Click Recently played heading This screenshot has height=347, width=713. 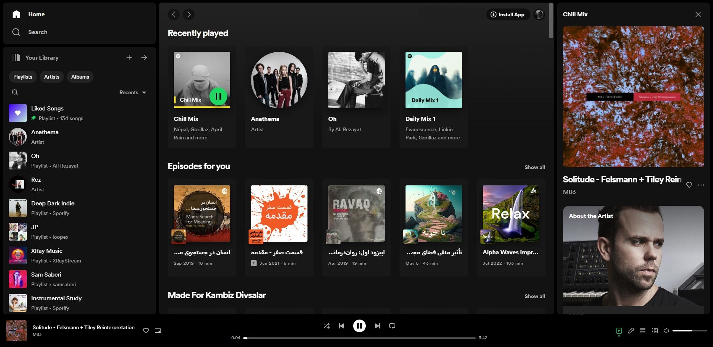pyautogui.click(x=198, y=33)
